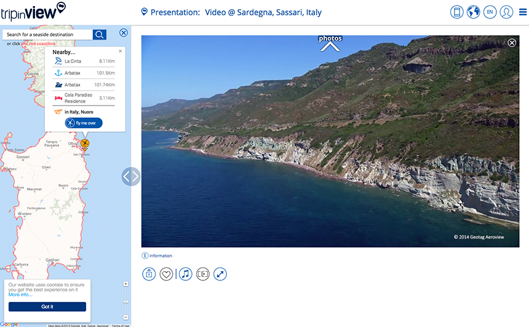Zoom in the map with plus button

[x=125, y=284]
